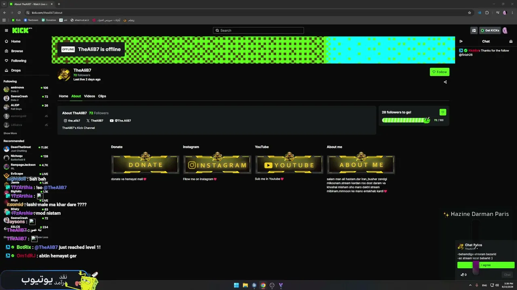The height and width of the screenshot is (290, 517).
Task: Open the DeenTheGreat recommended channel
Action: pyautogui.click(x=26, y=149)
